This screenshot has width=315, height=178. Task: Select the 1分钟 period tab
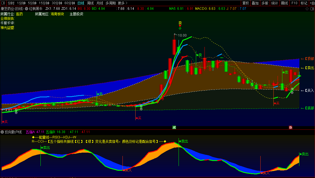[x=21, y=3]
